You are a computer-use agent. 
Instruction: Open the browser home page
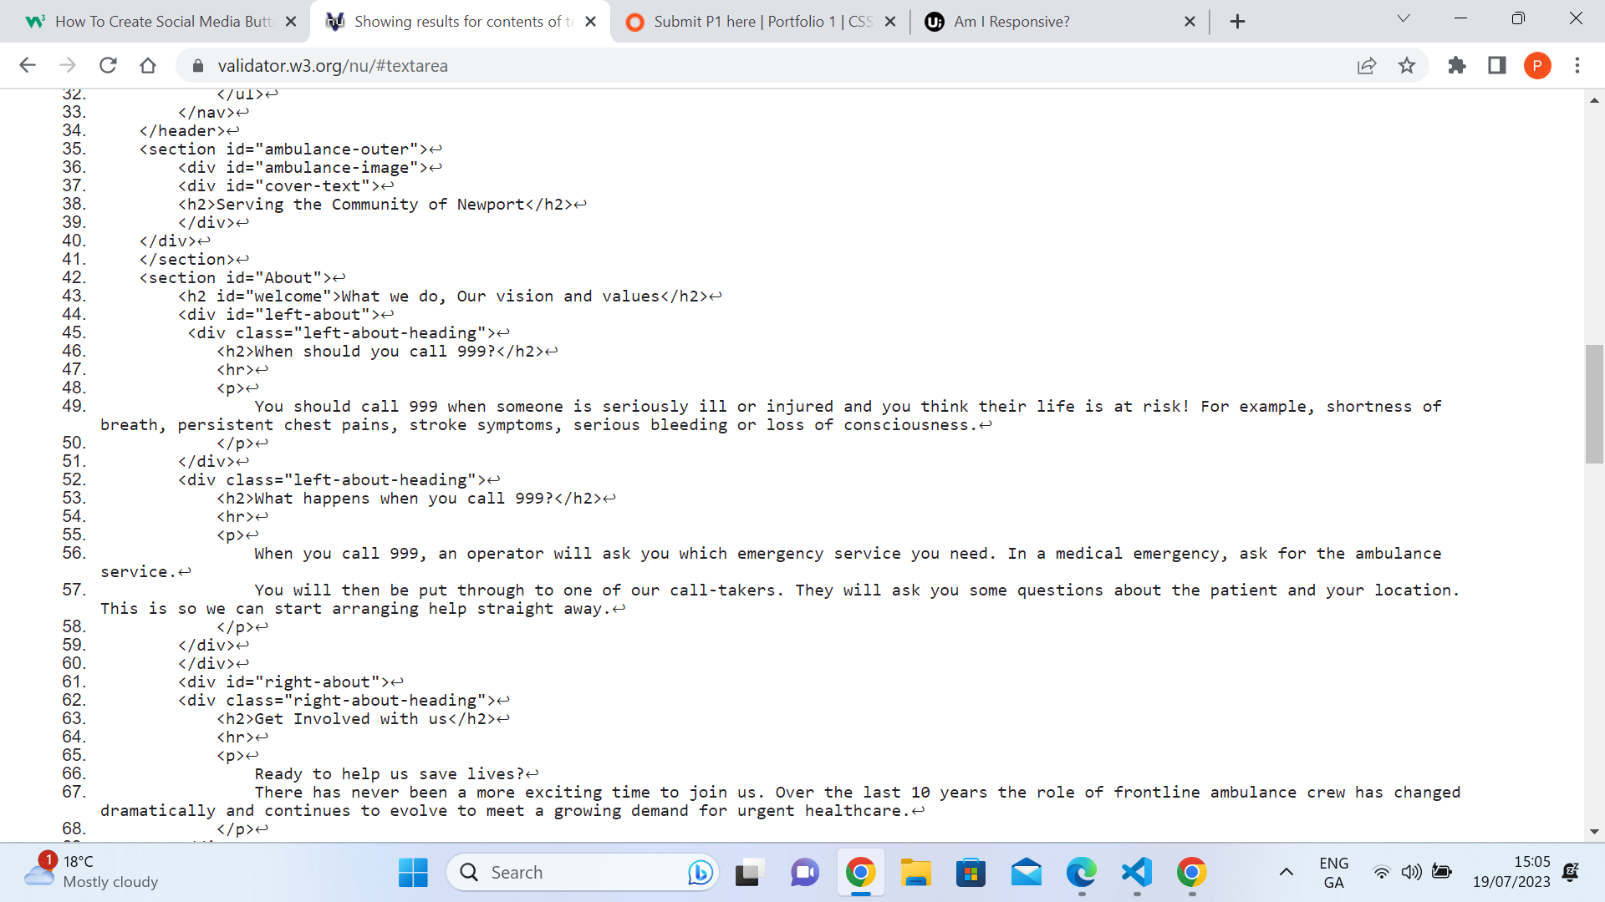[x=148, y=65]
